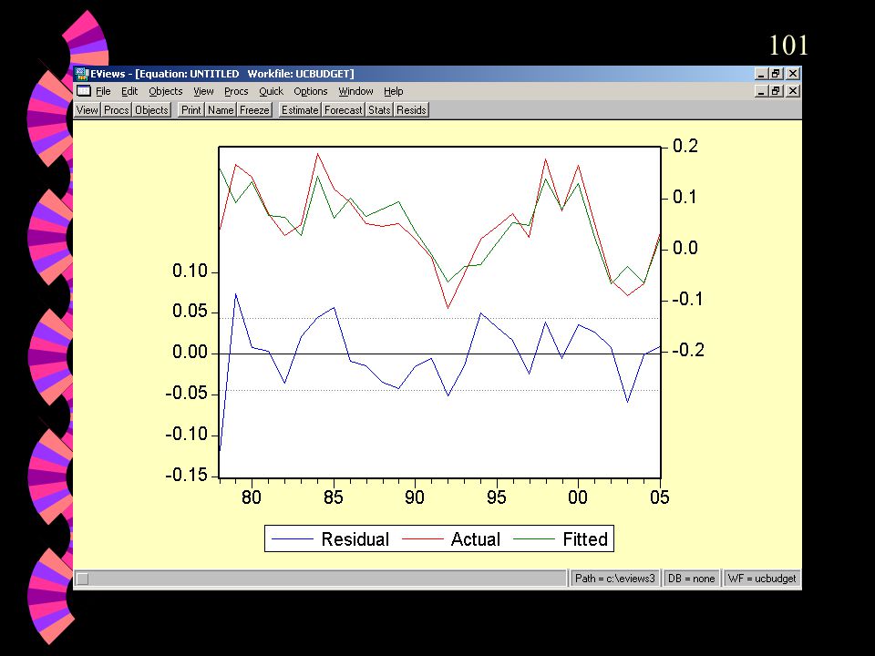Click the Procs button on equation toolbar

pos(116,110)
